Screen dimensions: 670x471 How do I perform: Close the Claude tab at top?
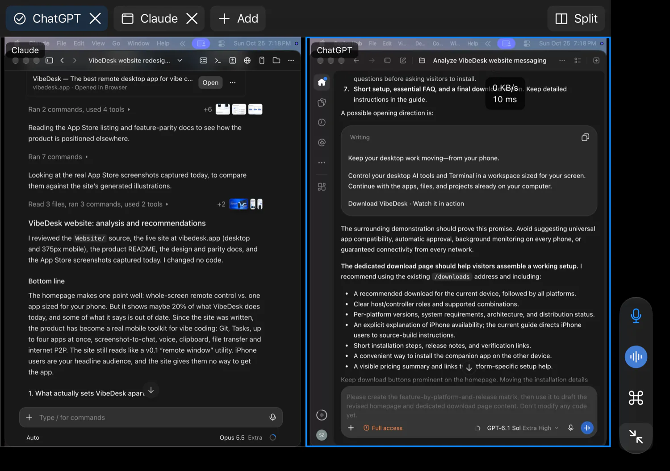(x=192, y=18)
